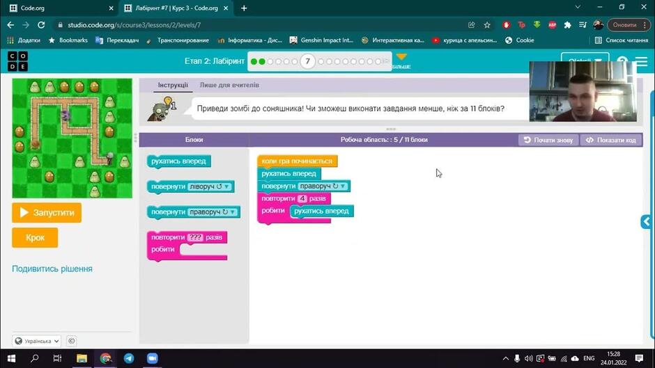The height and width of the screenshot is (368, 655).
Task: Select toolbox рухатись вперед block
Action: [179, 161]
